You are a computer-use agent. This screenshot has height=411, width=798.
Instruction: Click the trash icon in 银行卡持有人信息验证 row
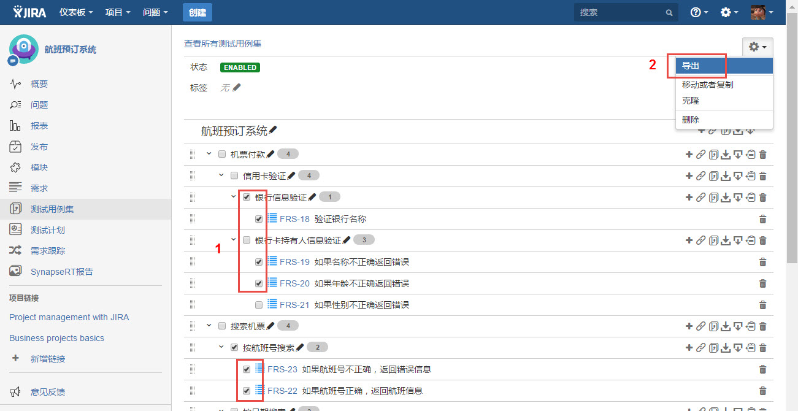(763, 240)
